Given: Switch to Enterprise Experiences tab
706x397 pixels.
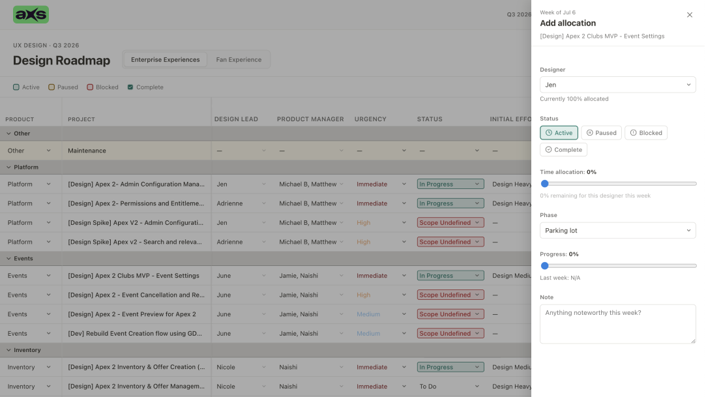Looking at the screenshot, I should point(165,59).
